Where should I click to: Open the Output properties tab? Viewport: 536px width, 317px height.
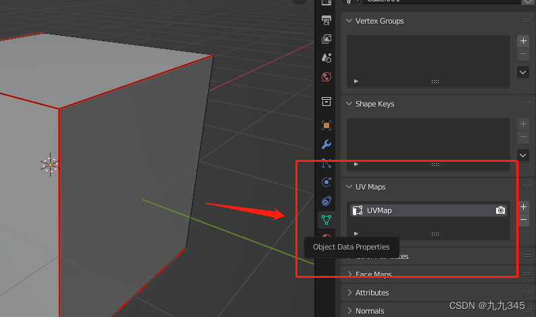pos(326,20)
